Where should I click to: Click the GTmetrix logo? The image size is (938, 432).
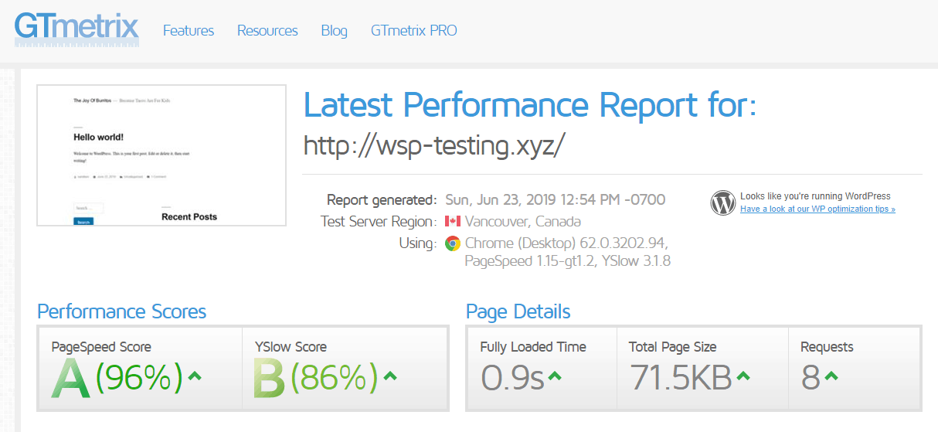[76, 29]
